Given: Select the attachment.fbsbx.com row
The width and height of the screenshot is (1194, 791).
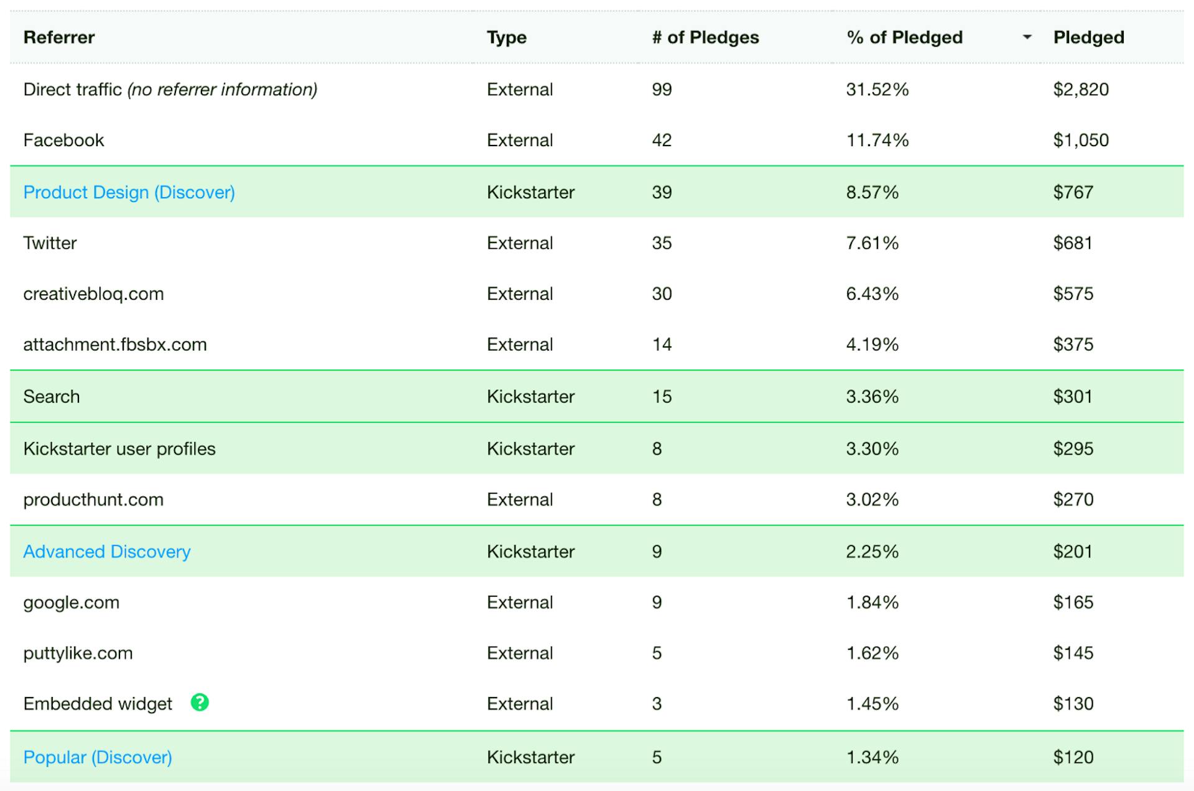Looking at the screenshot, I should point(115,344).
